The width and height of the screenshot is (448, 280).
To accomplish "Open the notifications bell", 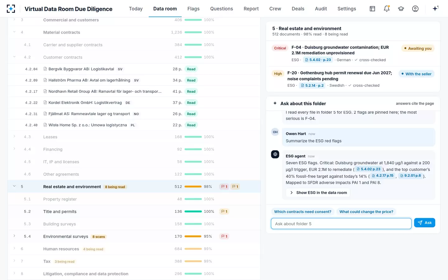I will point(387,9).
